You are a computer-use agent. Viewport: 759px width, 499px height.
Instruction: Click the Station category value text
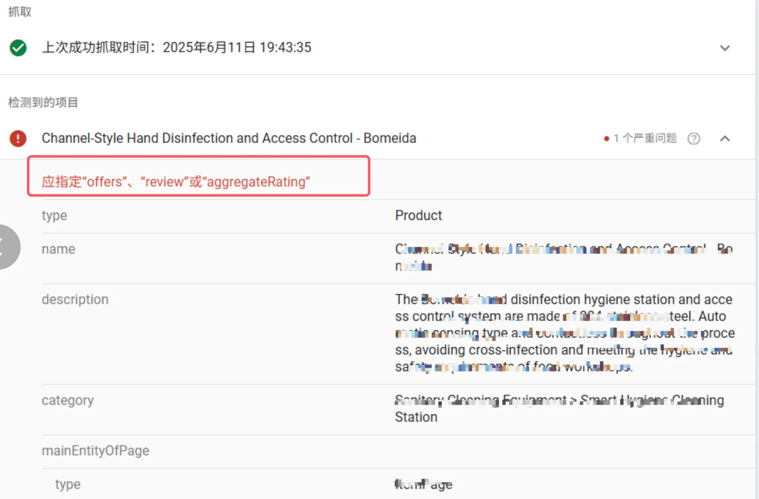[x=416, y=417]
